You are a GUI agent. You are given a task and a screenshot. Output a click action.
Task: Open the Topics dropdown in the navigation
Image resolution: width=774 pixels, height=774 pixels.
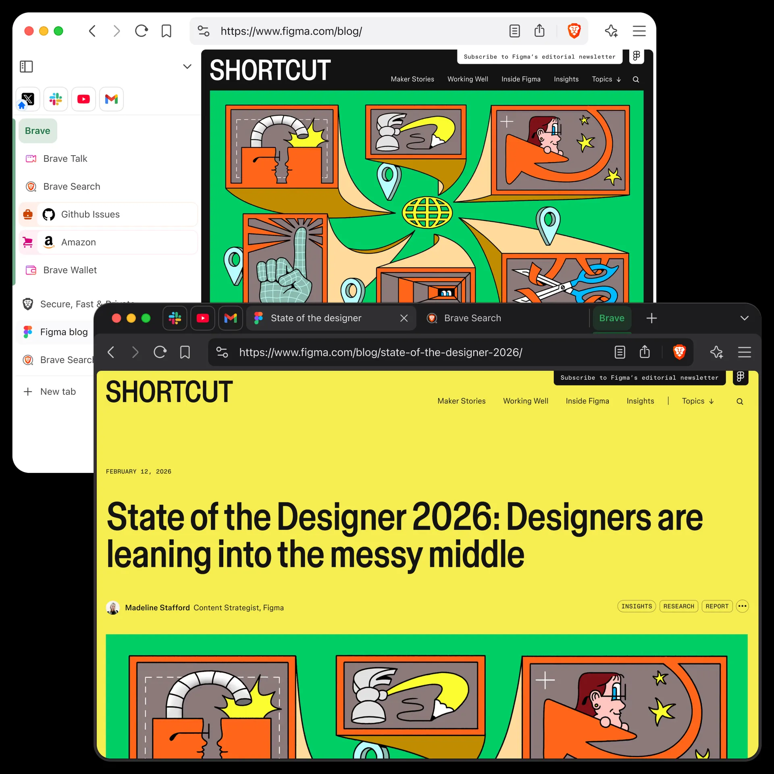click(697, 401)
